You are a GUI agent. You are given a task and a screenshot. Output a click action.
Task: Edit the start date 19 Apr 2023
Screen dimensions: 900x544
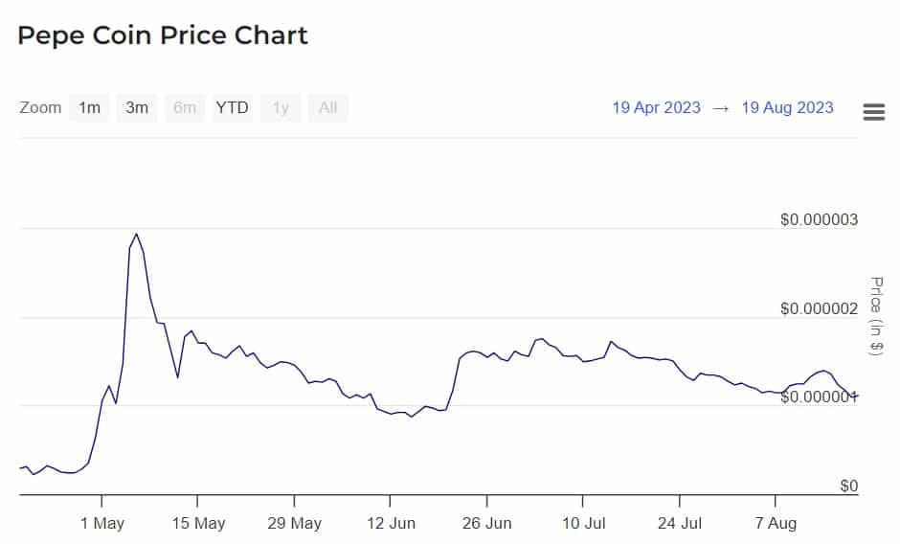pos(656,108)
